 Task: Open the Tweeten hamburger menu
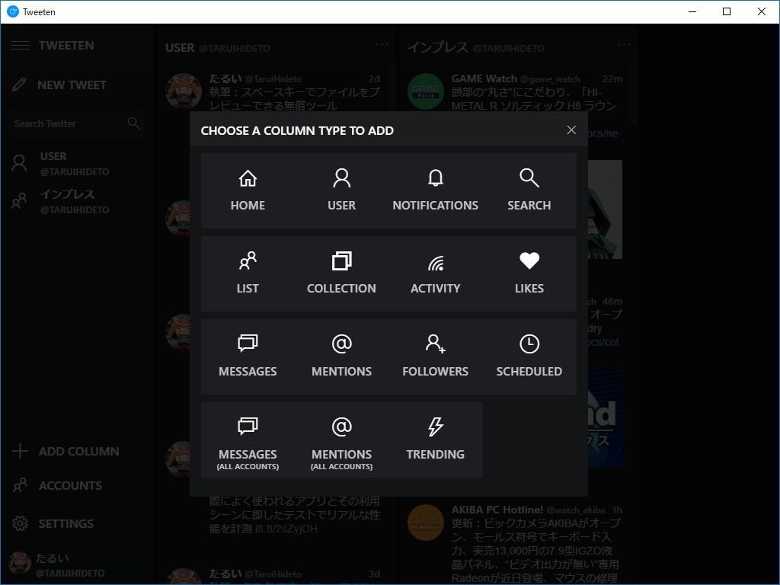click(20, 45)
